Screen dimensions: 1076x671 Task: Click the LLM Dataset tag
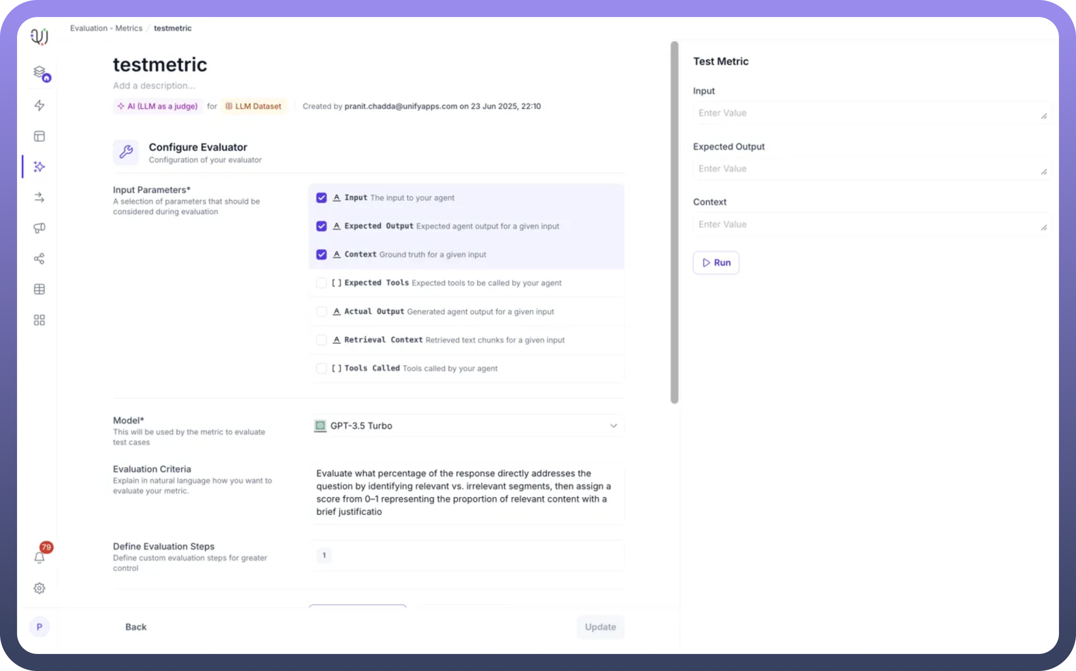point(253,106)
